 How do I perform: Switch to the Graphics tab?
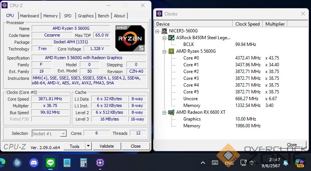86,16
